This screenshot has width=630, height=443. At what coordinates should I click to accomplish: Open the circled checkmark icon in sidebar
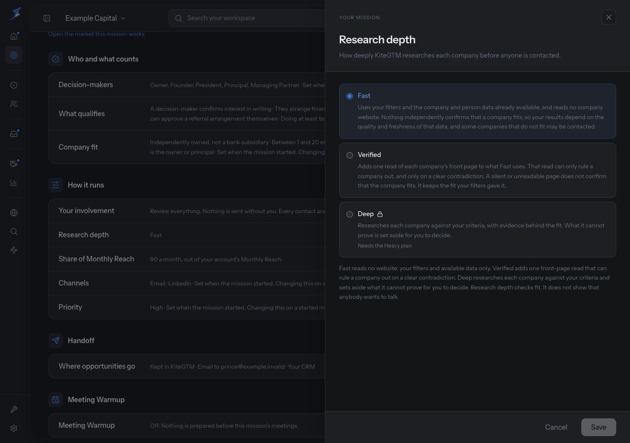[14, 85]
